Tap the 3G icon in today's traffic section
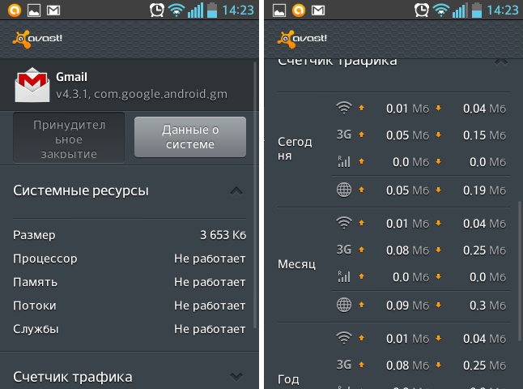Screen dimensions: 523x389 coord(344,135)
